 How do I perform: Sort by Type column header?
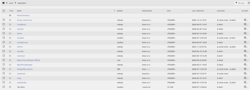(11, 11)
